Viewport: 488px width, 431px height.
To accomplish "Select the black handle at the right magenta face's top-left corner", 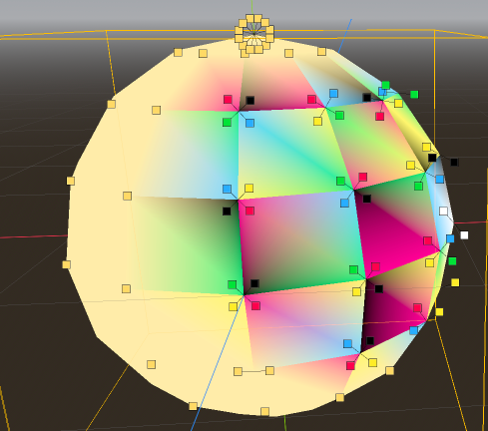I will [366, 199].
